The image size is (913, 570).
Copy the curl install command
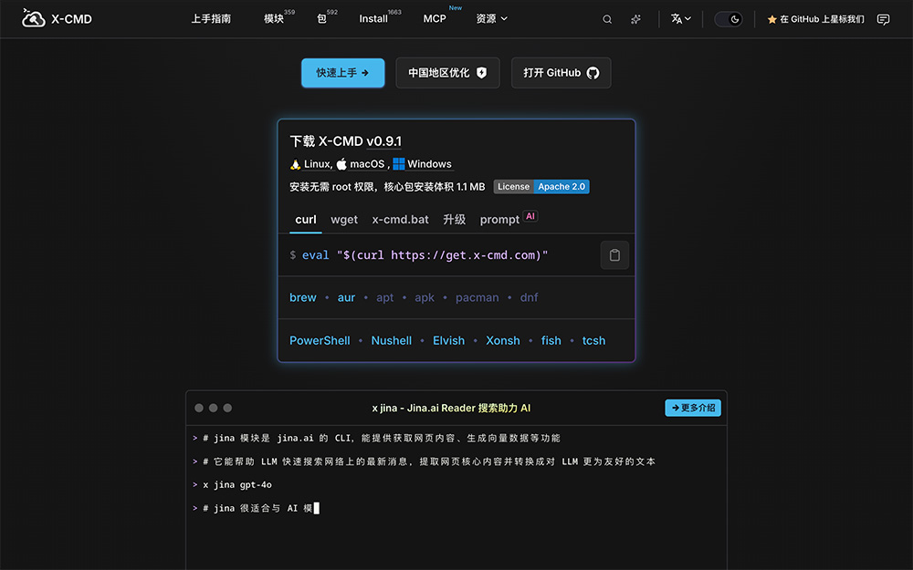coord(614,255)
